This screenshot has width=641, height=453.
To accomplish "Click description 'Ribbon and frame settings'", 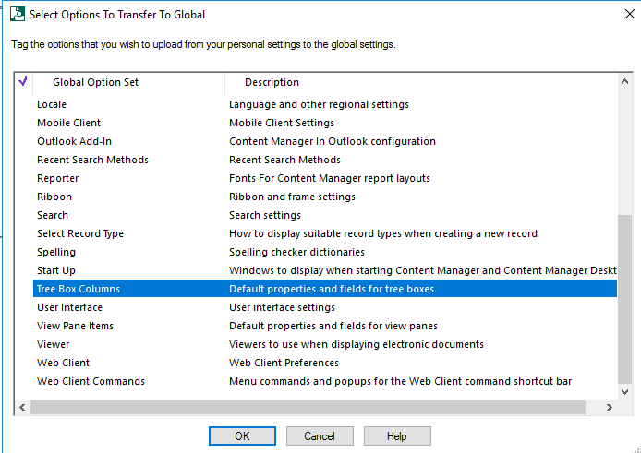I will pos(292,197).
